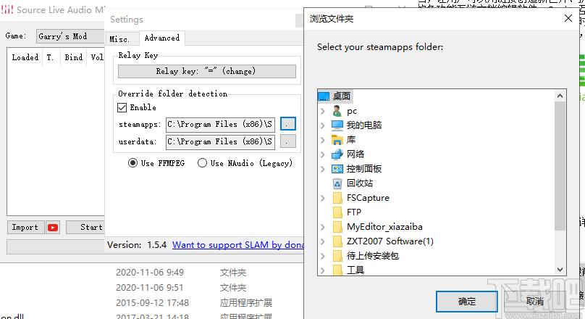Select the FSCapture folder icon
The height and width of the screenshot is (319, 585).
(337, 198)
